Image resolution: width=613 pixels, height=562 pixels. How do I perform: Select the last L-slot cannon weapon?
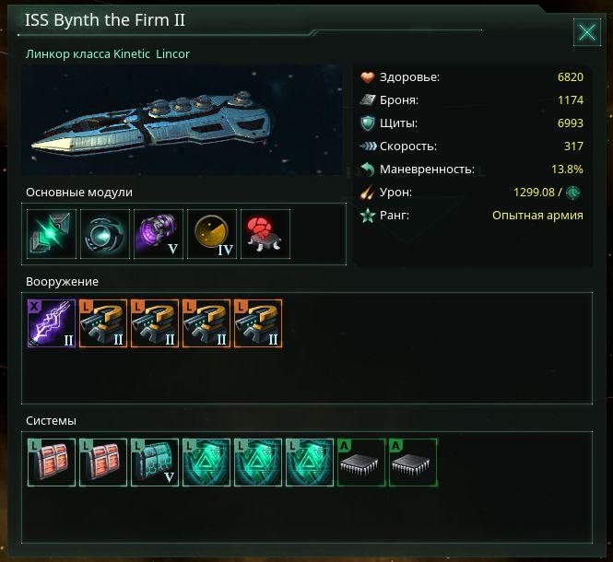(258, 322)
